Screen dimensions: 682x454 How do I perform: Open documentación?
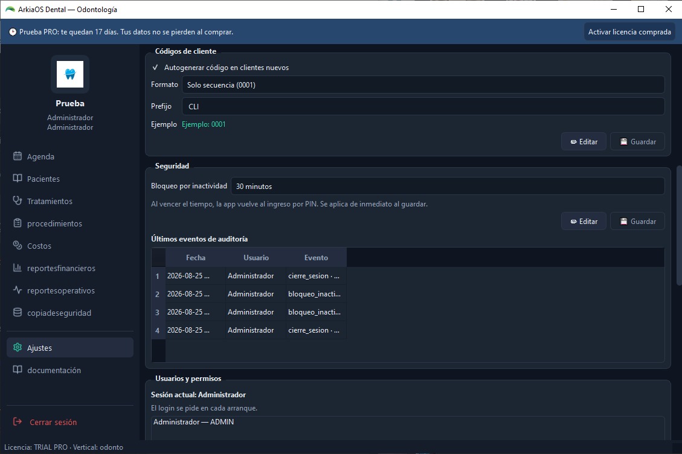tap(70, 370)
